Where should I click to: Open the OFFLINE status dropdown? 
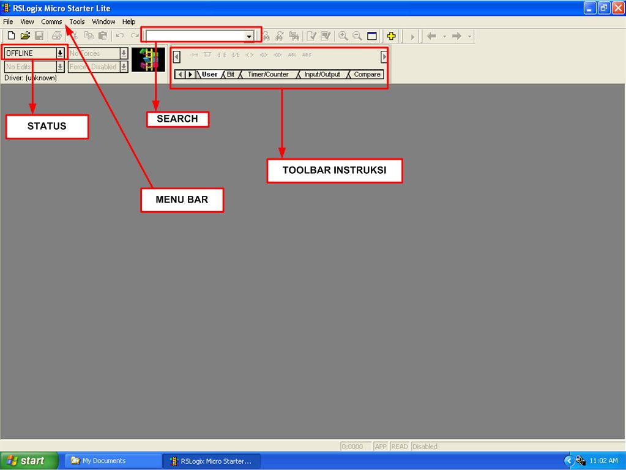(x=60, y=53)
